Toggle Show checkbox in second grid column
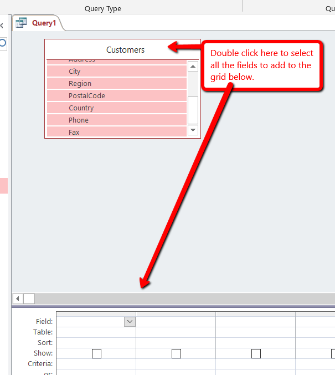Image resolution: width=335 pixels, height=375 pixels. [176, 353]
